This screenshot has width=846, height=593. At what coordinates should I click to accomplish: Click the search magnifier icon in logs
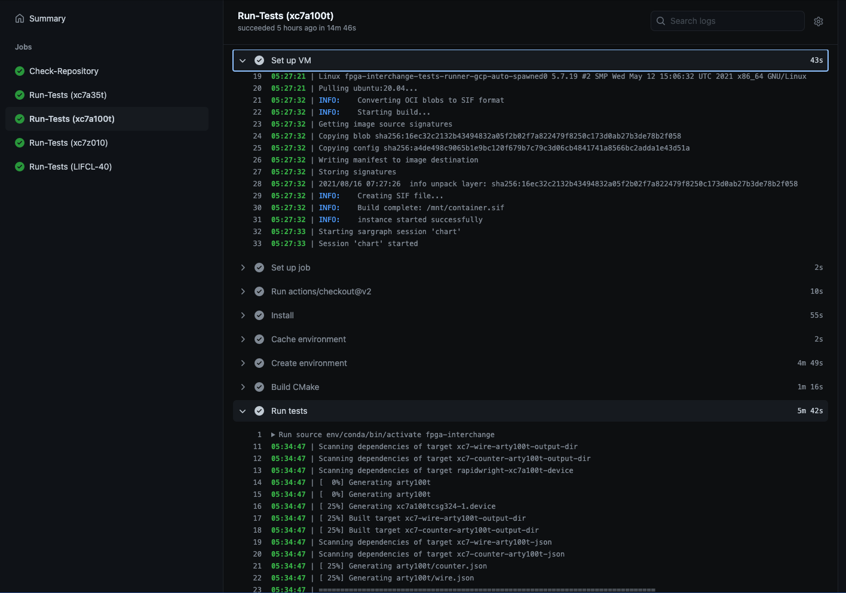(x=661, y=21)
